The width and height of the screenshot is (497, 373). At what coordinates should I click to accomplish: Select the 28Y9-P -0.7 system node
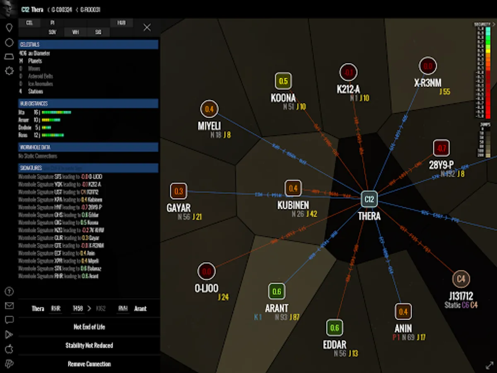click(x=442, y=148)
